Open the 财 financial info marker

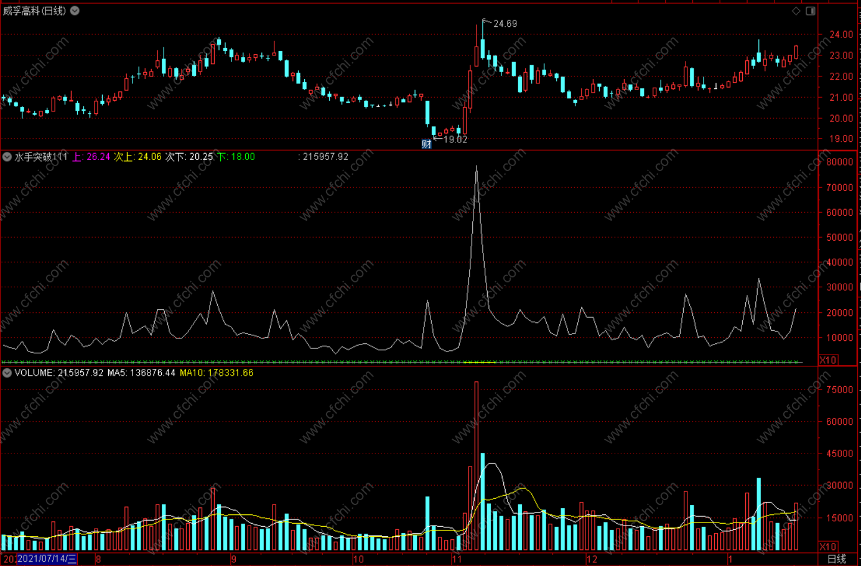coord(426,144)
